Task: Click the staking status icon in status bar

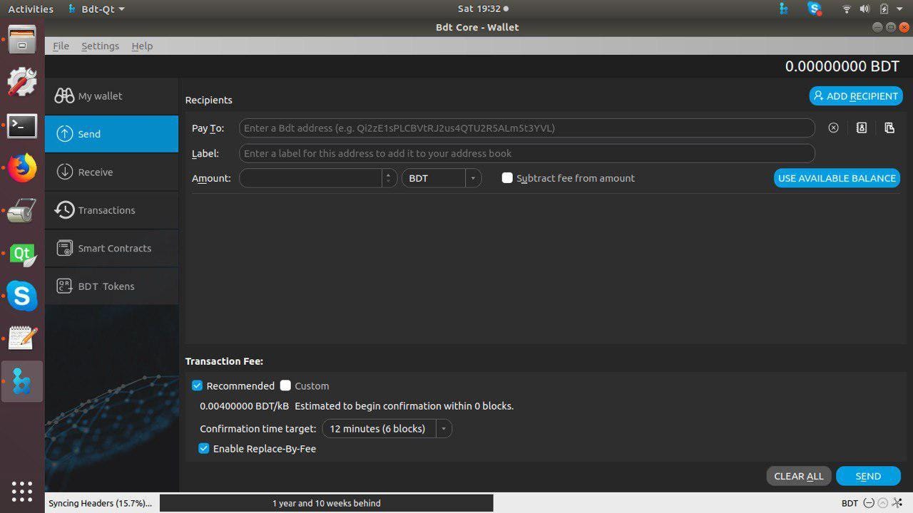Action: pos(868,503)
